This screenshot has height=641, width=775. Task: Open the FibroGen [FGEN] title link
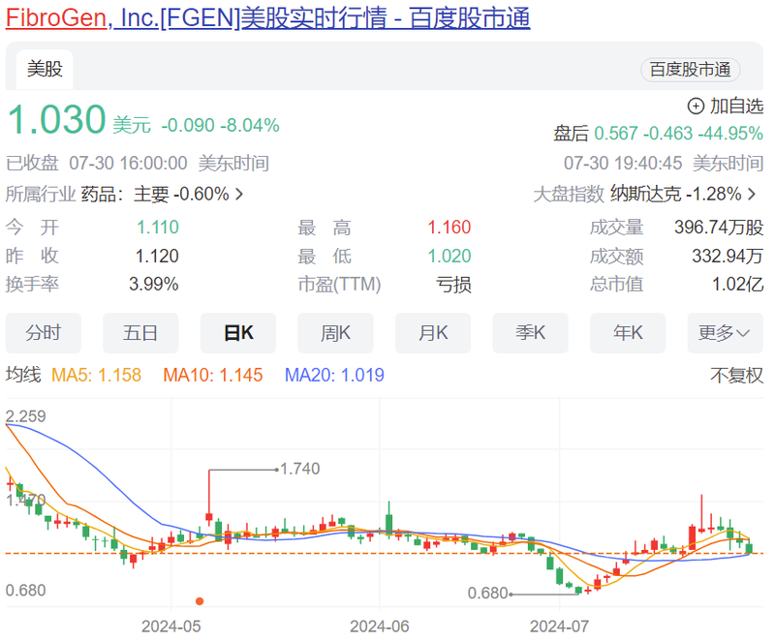click(267, 19)
